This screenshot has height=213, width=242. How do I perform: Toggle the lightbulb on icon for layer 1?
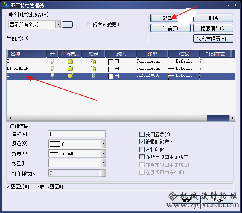pyautogui.click(x=53, y=76)
